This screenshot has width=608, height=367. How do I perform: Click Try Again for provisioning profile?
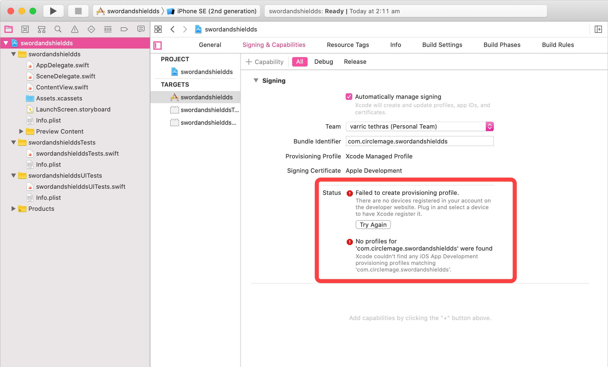pyautogui.click(x=373, y=225)
